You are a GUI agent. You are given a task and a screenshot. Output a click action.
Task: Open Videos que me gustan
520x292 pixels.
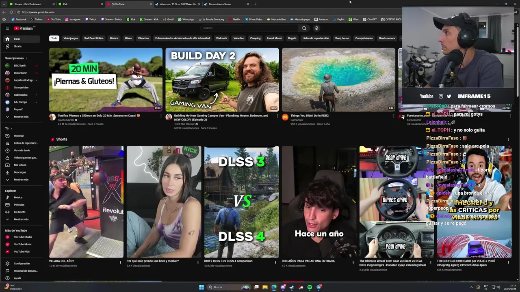(x=22, y=157)
